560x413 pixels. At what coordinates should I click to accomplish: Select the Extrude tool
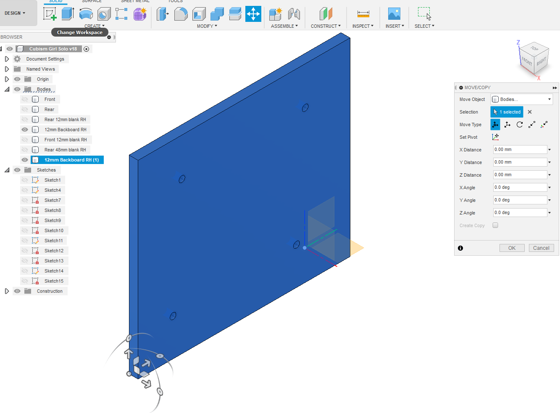[x=68, y=14]
